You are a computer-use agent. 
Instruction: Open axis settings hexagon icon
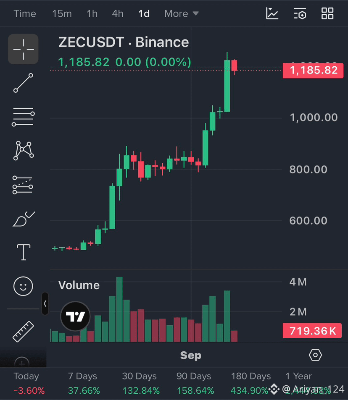click(315, 355)
